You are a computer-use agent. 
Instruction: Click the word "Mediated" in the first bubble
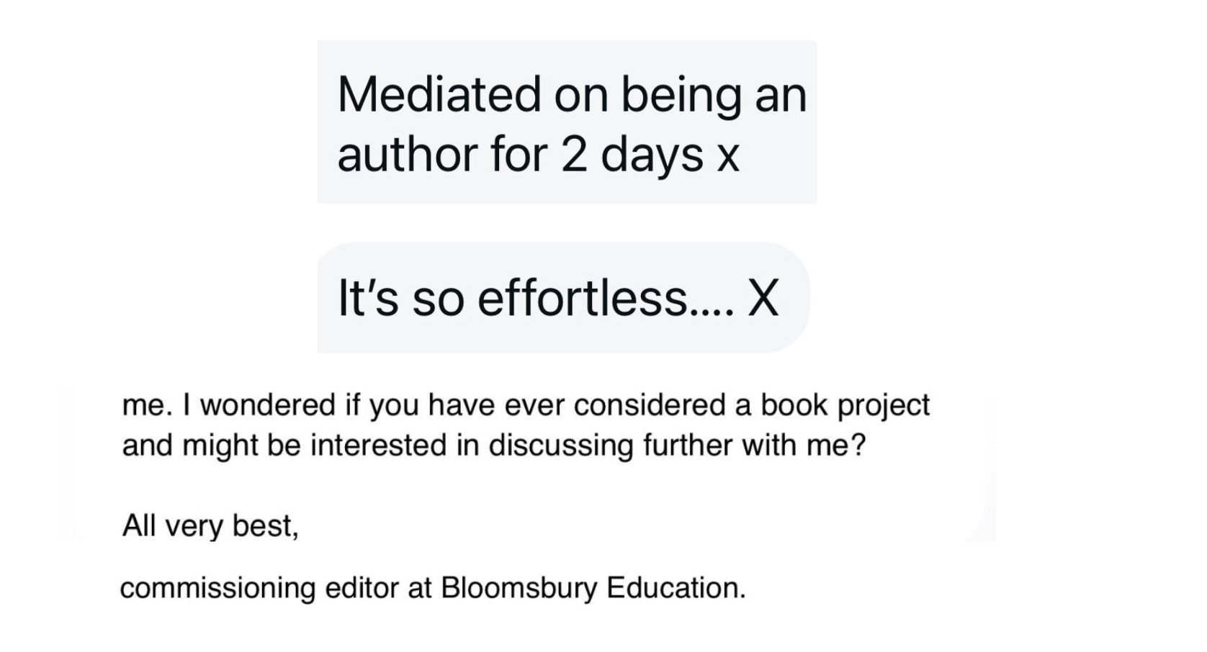(439, 95)
